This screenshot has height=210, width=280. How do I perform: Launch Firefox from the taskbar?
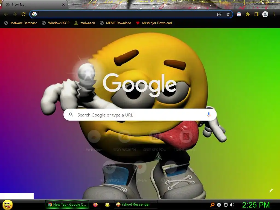click(x=95, y=205)
